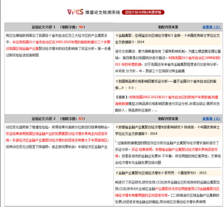224x207 pixels.
Task: Click the similar word count 46
Action: [81, 27]
